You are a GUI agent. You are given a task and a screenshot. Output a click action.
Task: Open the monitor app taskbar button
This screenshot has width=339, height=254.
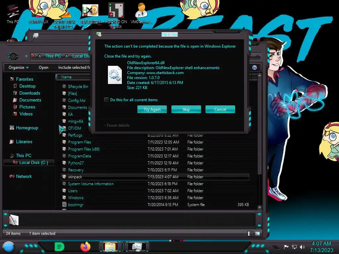pyautogui.click(x=137, y=247)
